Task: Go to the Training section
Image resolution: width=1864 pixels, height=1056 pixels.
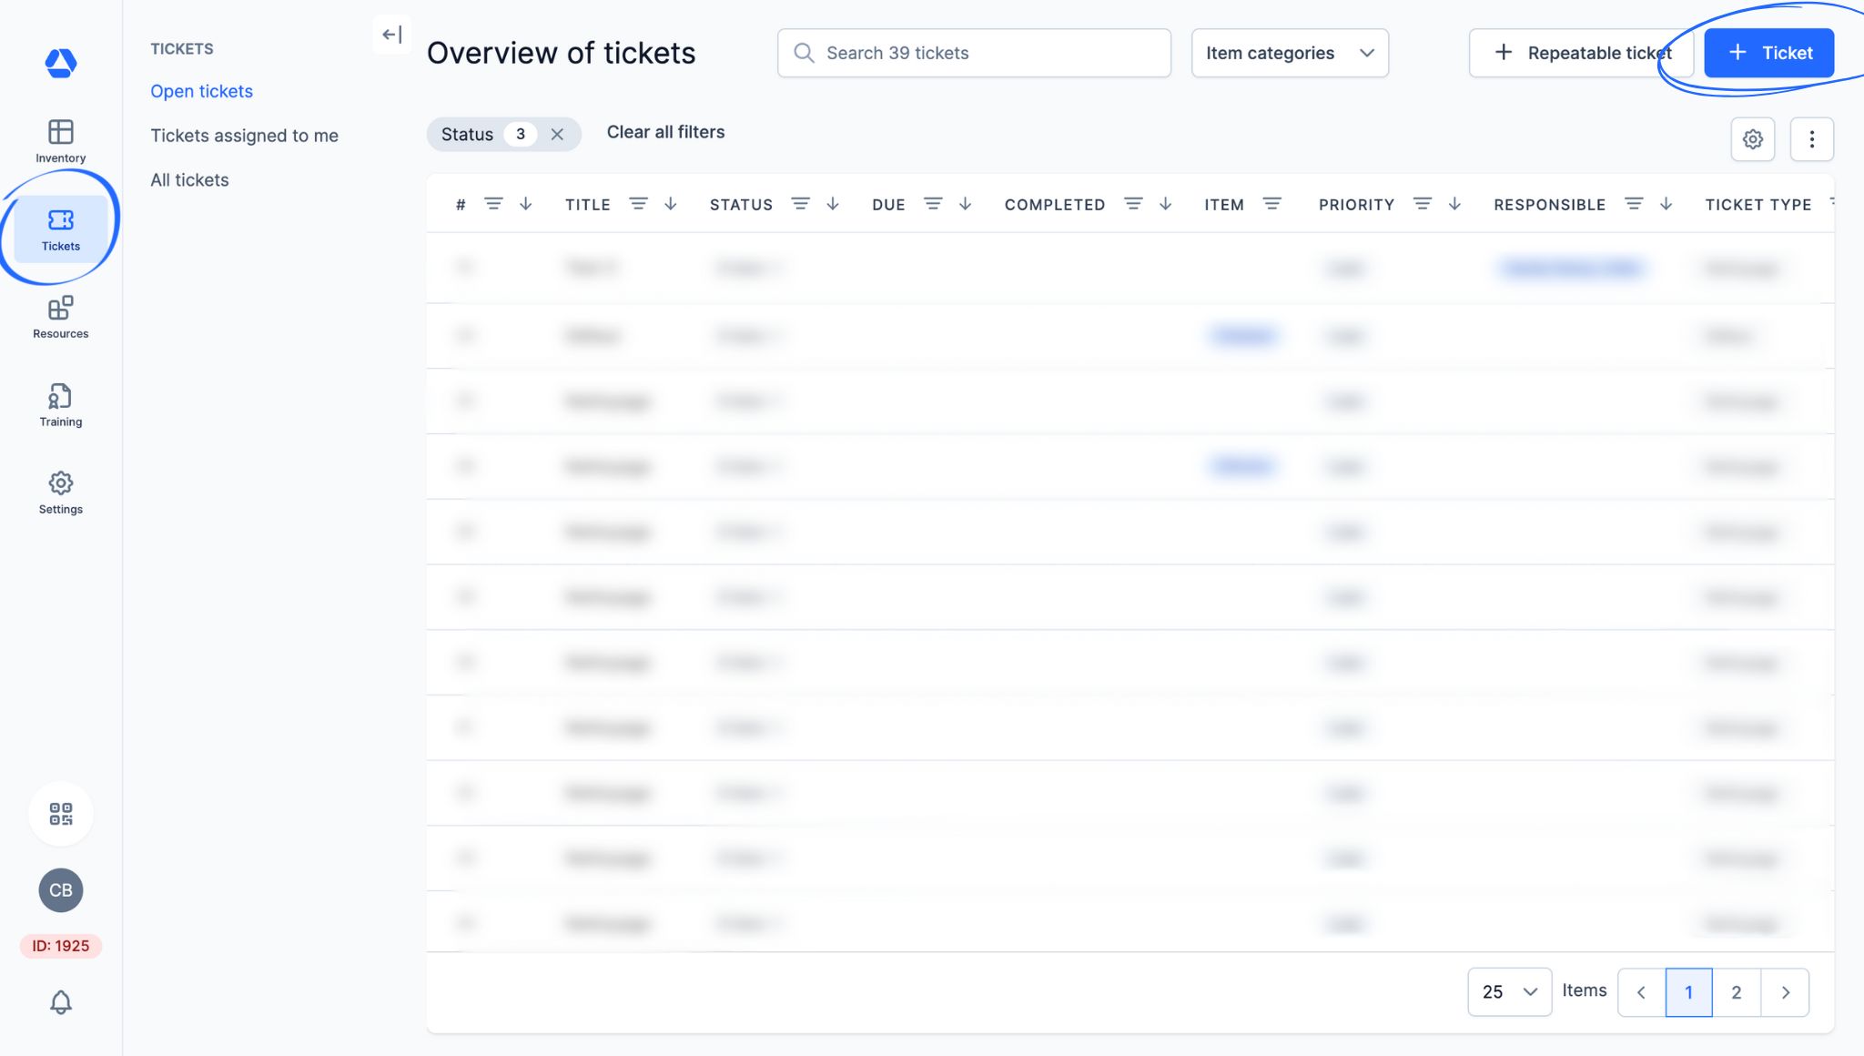Action: [x=60, y=405]
